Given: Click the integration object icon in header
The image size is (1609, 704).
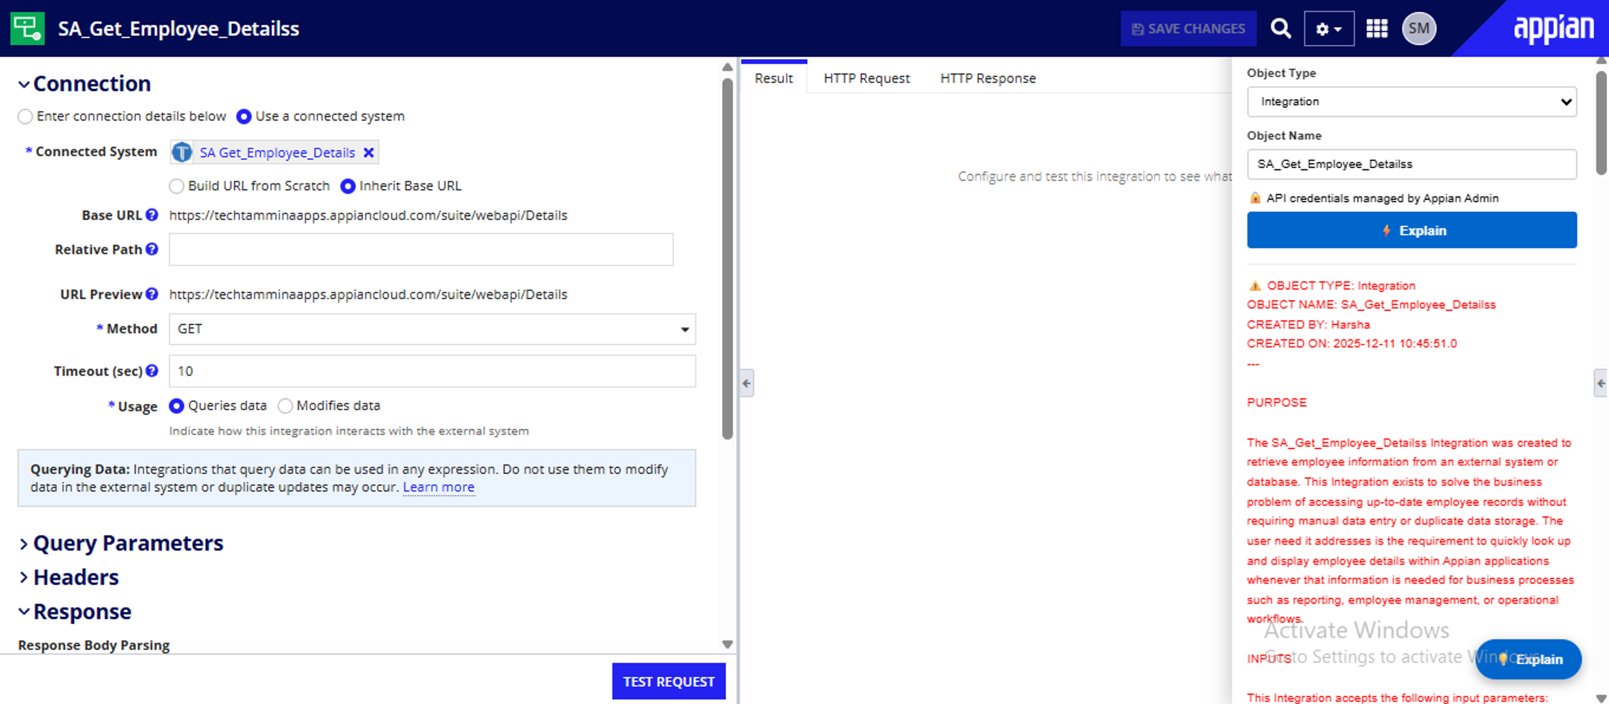Looking at the screenshot, I should 28,28.
